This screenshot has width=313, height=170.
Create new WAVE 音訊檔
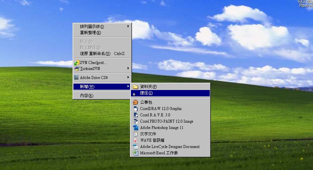tap(170, 140)
